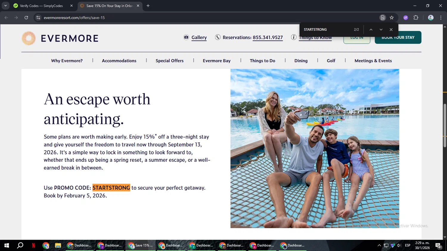
Task: Click the page vertical scrollbar thumb
Action: click(x=445, y=125)
